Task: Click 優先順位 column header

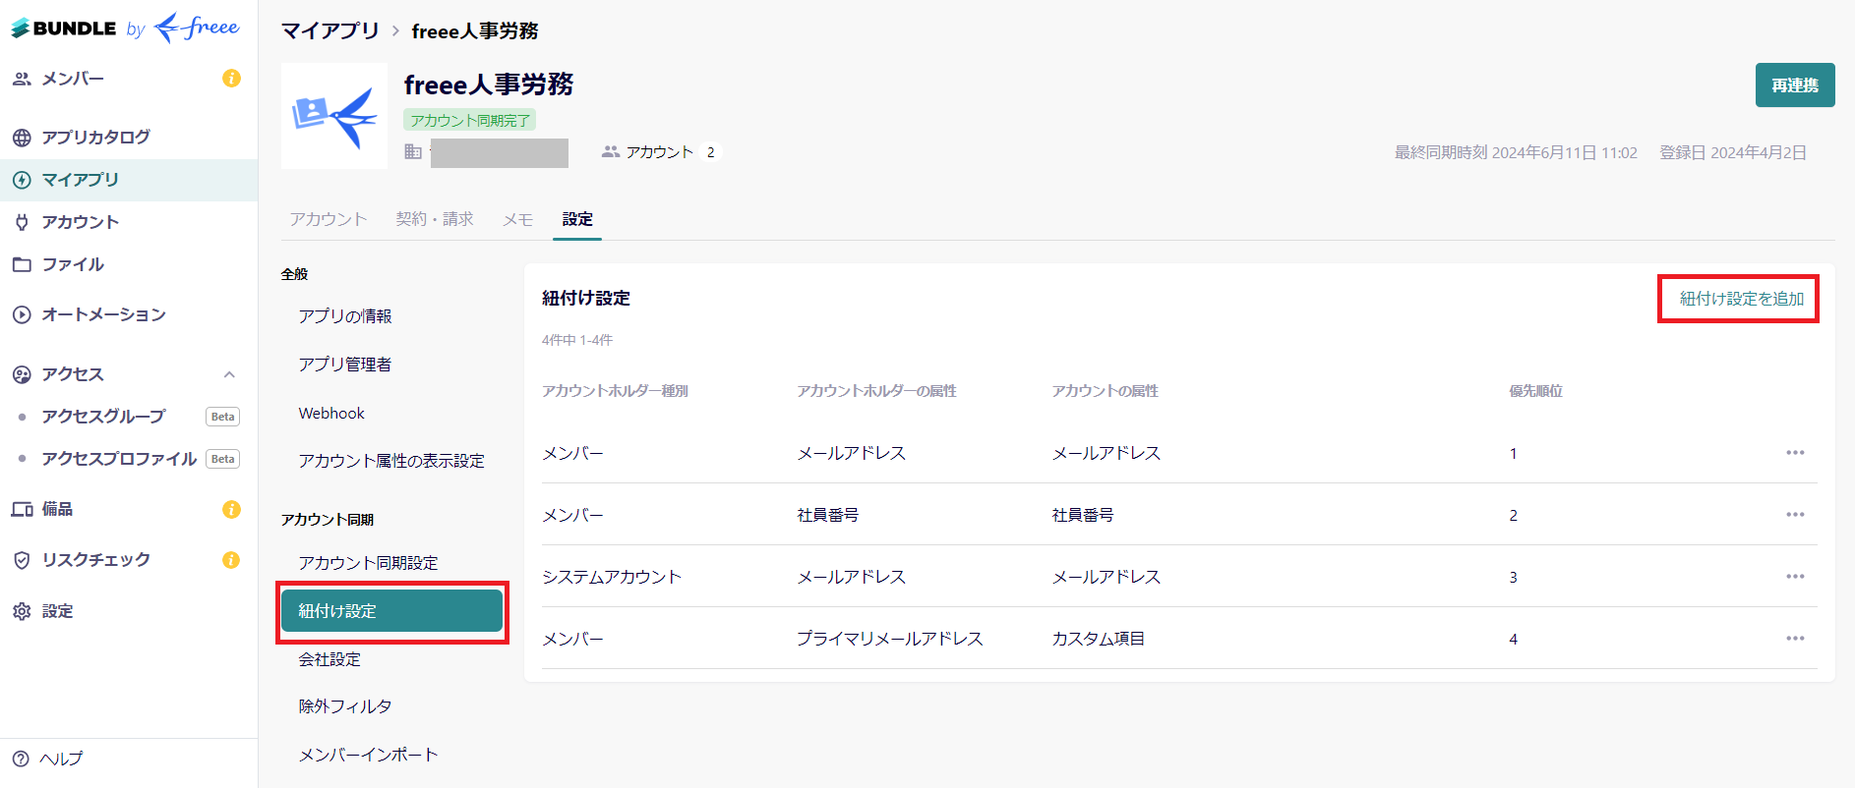Action: (x=1535, y=391)
